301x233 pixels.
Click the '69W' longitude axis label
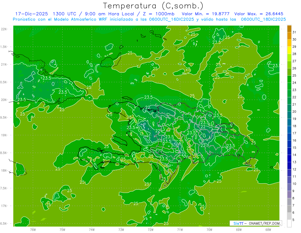point(239,229)
